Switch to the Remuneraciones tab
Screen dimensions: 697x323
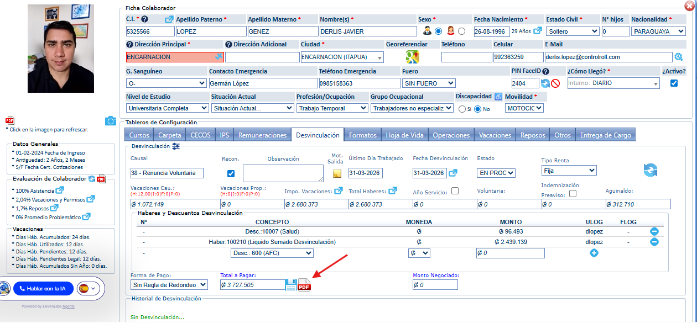[x=262, y=135]
